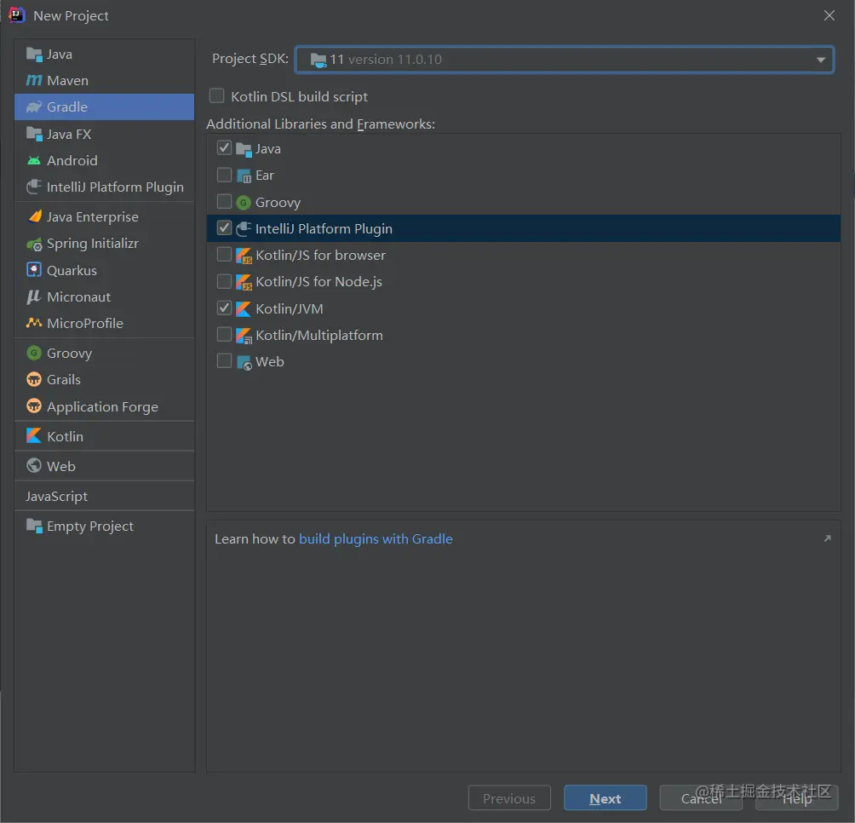Click the Groovy icon in sidebar
This screenshot has height=823, width=855.
point(34,353)
